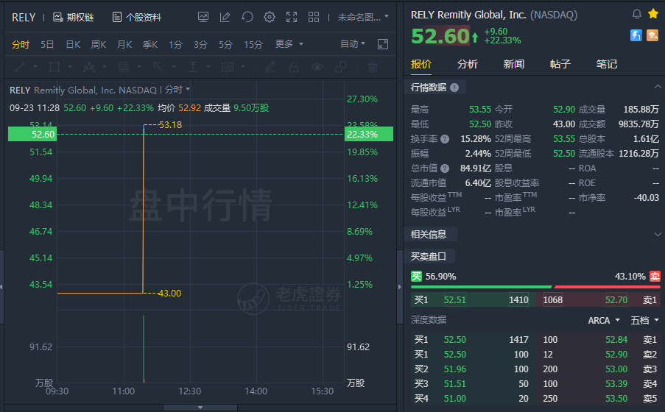Select the 分时 timeframe
The width and height of the screenshot is (665, 412).
click(21, 44)
